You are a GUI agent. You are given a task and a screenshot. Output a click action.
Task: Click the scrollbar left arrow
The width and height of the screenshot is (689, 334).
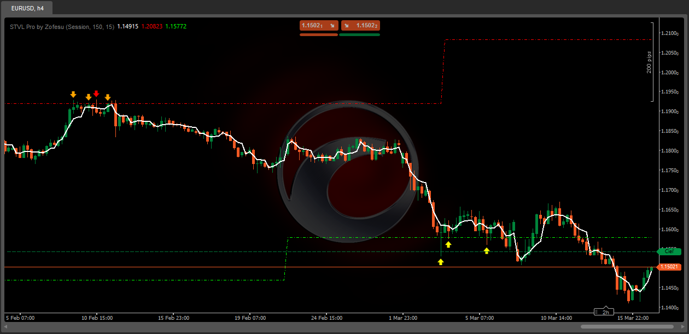point(6,326)
